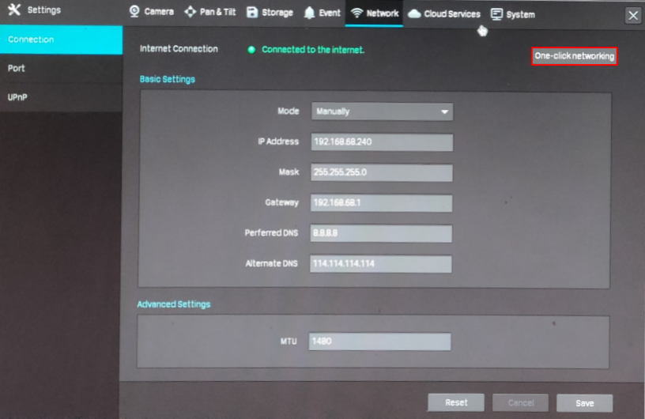Click the Event bell icon

point(309,13)
